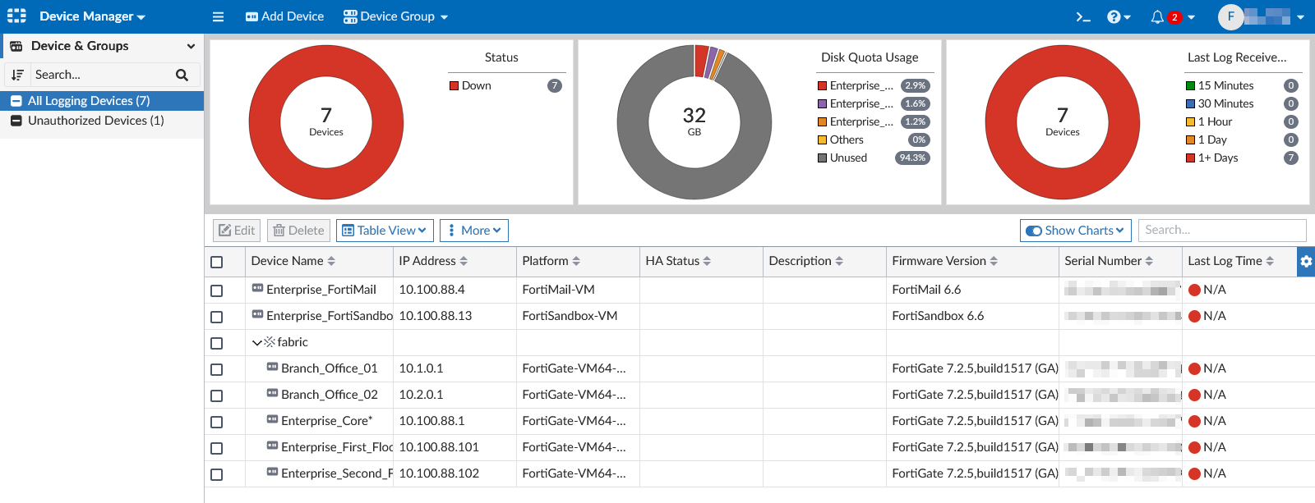Screen dimensions: 1315x503
Task: Click the sidebar sort order icon
Action: [x=17, y=75]
